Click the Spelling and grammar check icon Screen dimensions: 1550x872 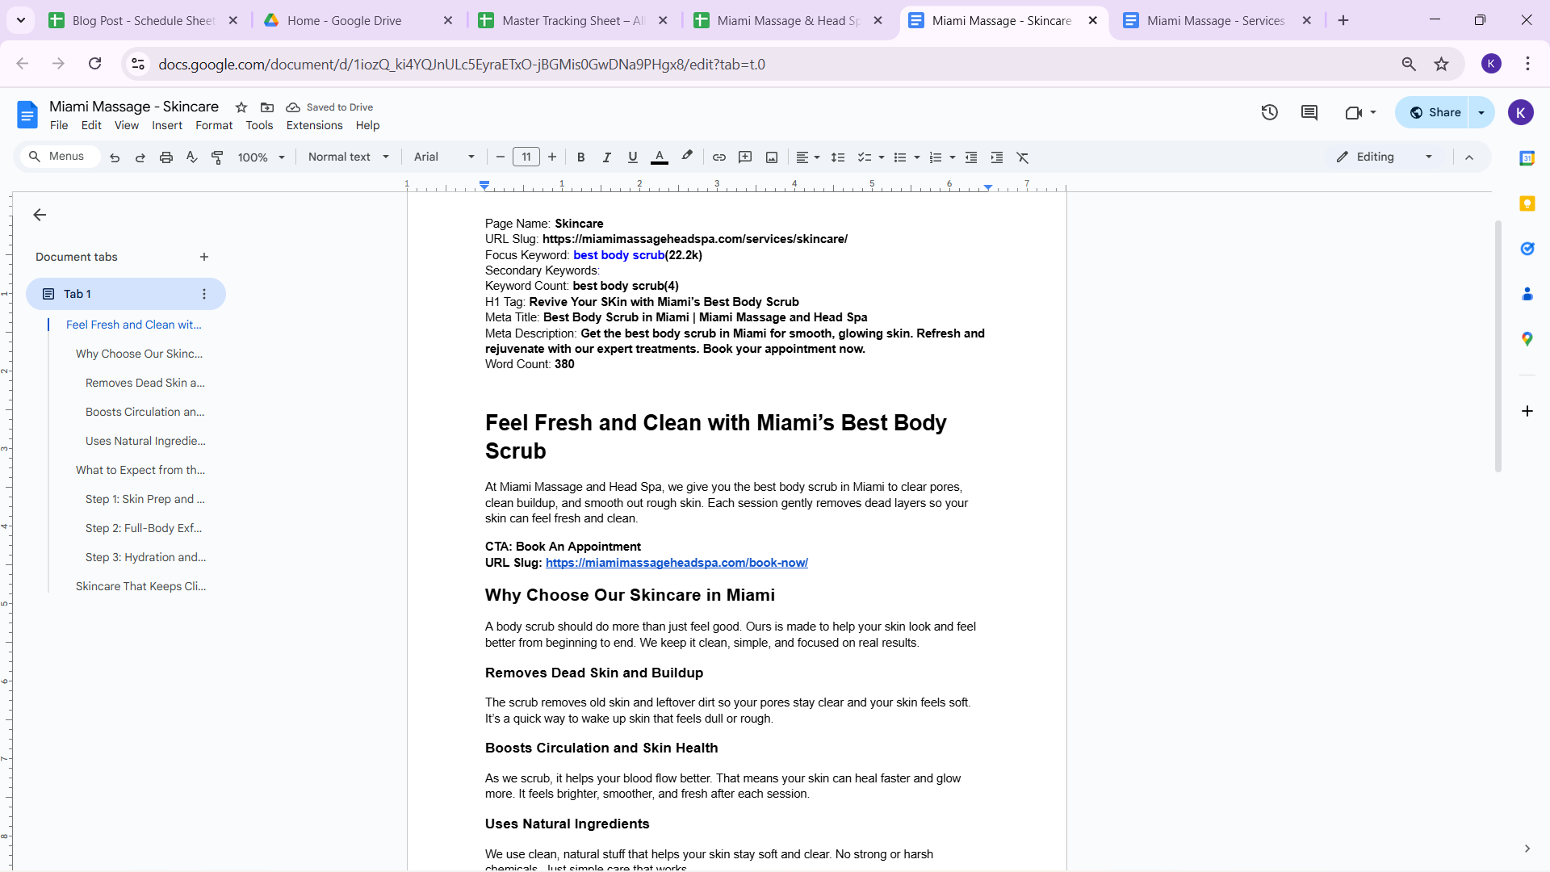tap(191, 157)
